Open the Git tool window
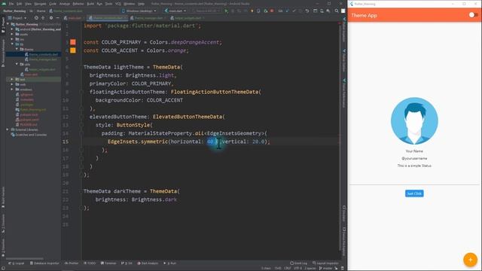The image size is (482, 271). click(127, 263)
